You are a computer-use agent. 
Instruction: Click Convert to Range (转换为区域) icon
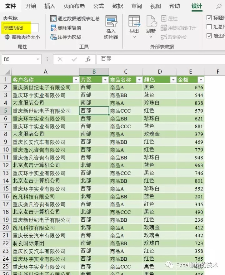click(x=53, y=37)
